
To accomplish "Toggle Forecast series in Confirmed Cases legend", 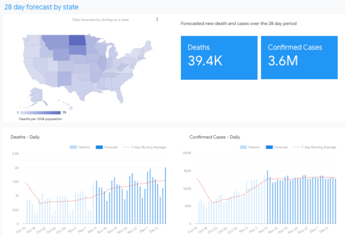I will (x=277, y=147).
